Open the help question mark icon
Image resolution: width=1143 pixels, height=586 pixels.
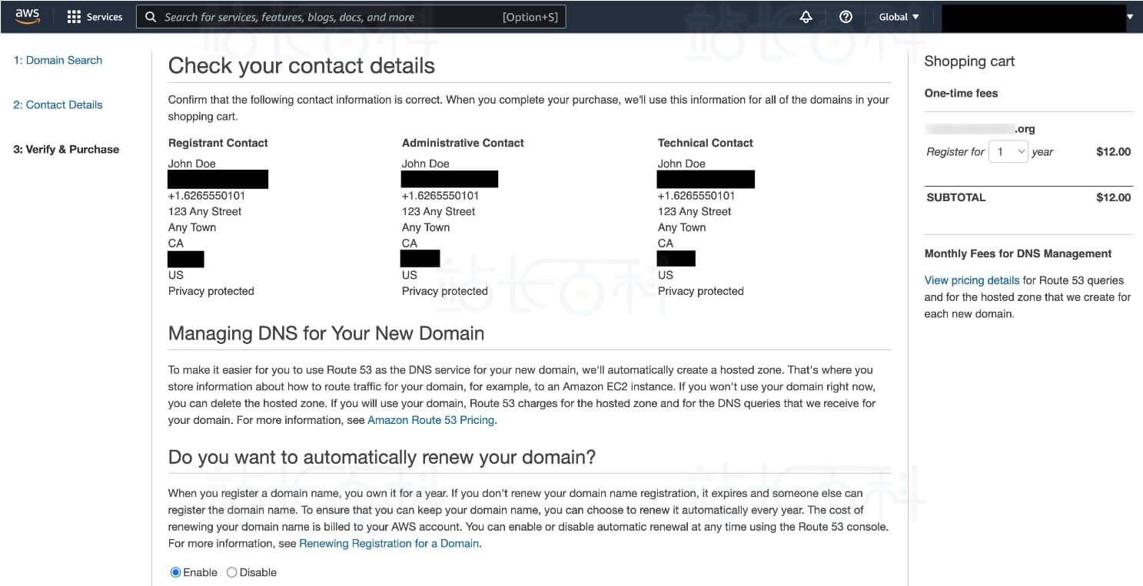click(x=846, y=17)
